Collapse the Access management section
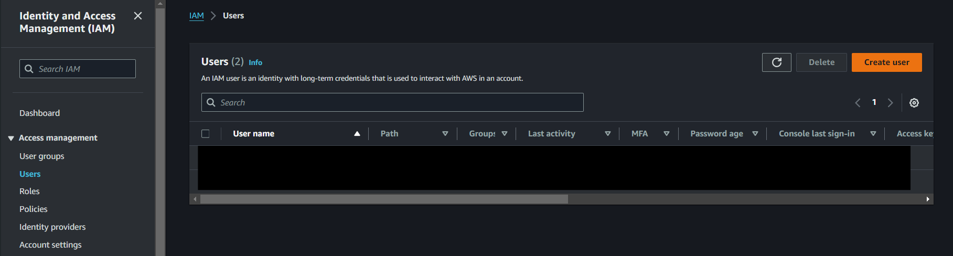953x256 pixels. 11,138
